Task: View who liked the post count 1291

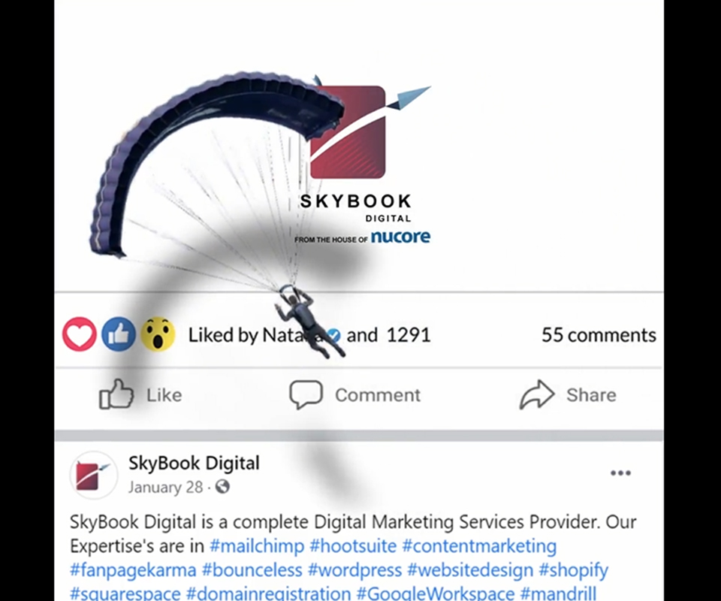Action: (x=409, y=335)
